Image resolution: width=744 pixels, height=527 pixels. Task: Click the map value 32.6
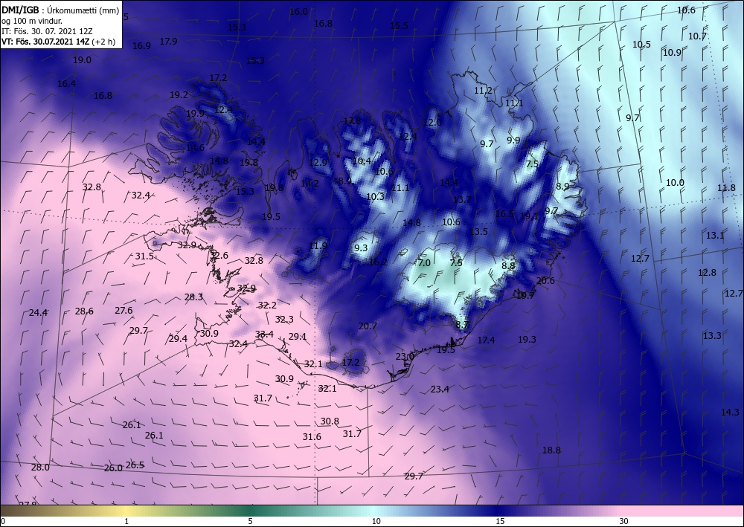click(x=219, y=256)
